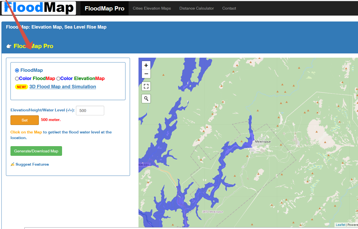Select the FloodMap radio option
358x229 pixels.
tap(17, 70)
